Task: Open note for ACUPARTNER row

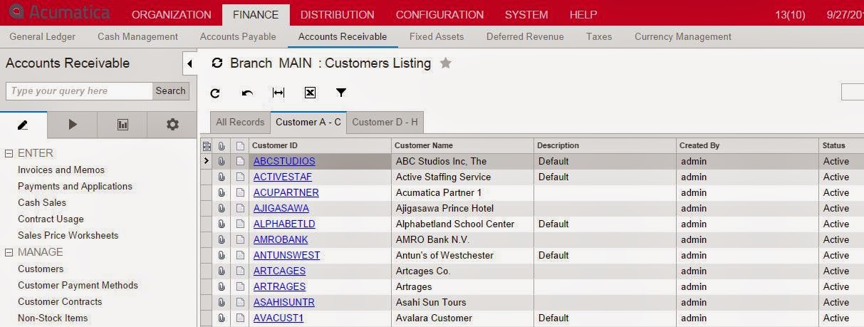Action: coord(240,192)
